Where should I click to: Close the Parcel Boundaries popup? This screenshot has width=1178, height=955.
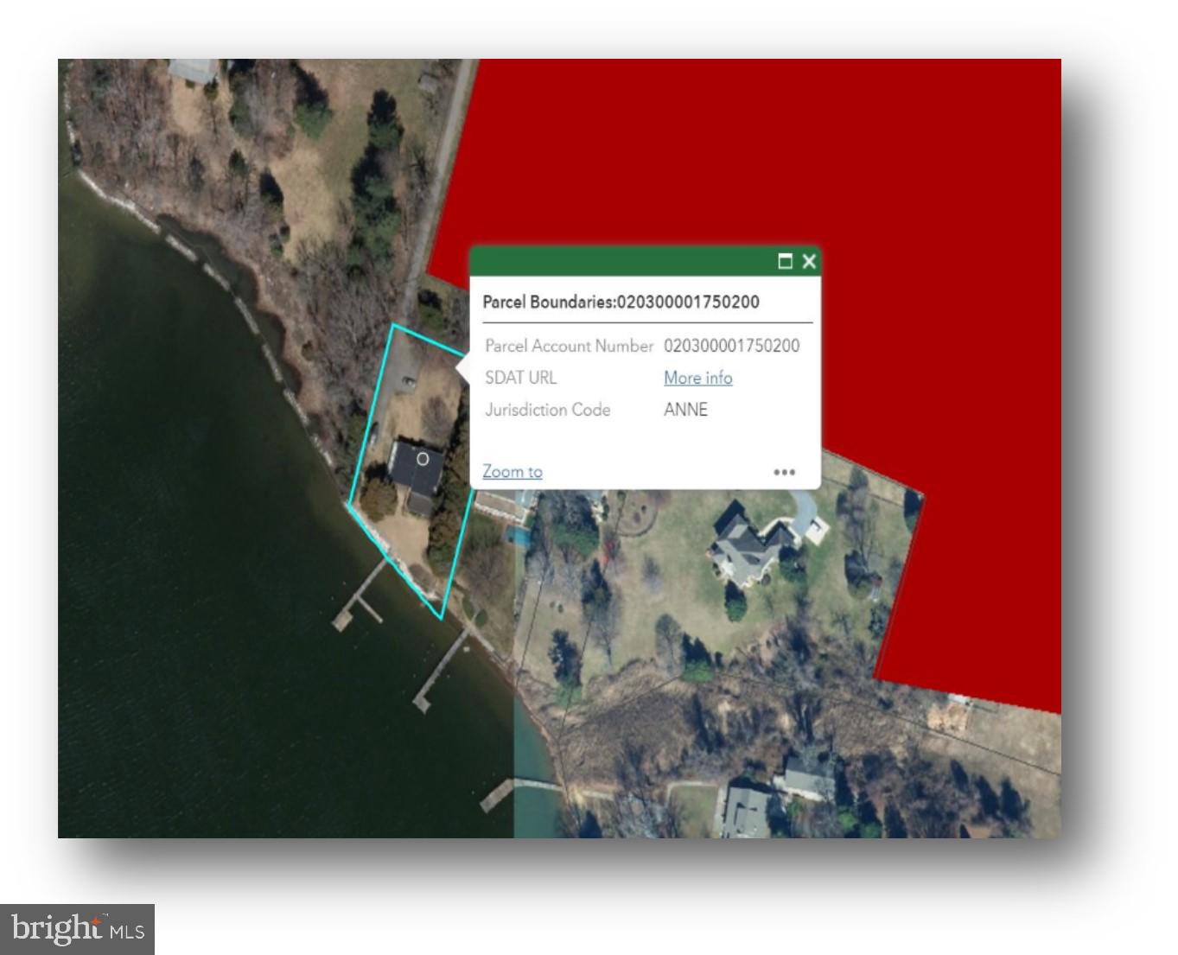click(x=809, y=261)
